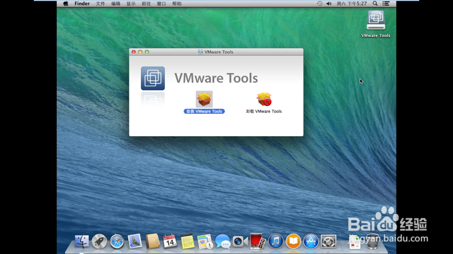The width and height of the screenshot is (453, 254).
Task: Open FaceTime camera icon in the Dock
Action: [x=241, y=241]
